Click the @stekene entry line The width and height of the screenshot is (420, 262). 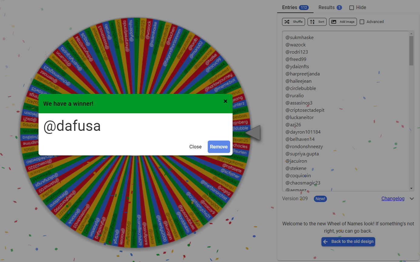click(x=296, y=168)
